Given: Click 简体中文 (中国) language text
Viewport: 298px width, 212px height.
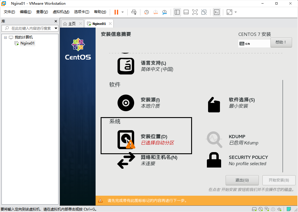Looking at the screenshot, I should tap(157, 69).
